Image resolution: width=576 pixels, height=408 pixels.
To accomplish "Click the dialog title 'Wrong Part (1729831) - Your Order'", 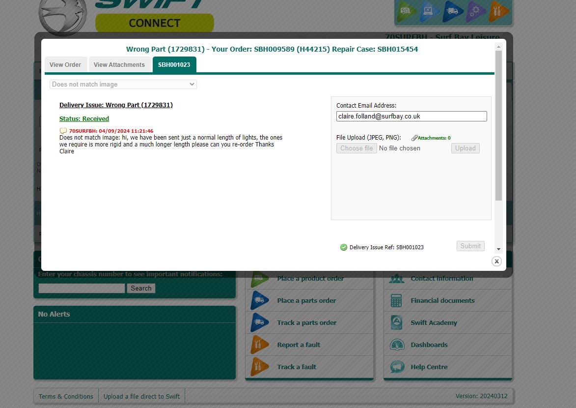I will [272, 49].
